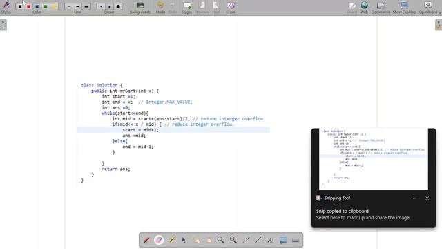The image size is (442, 249).
Task: Click the 'while(start<=end){' code line
Action: (x=125, y=113)
